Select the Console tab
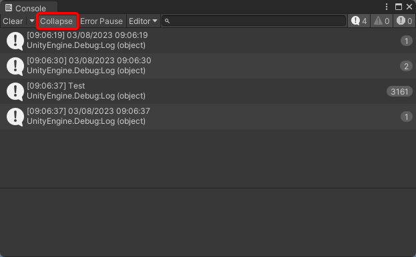 (x=29, y=8)
